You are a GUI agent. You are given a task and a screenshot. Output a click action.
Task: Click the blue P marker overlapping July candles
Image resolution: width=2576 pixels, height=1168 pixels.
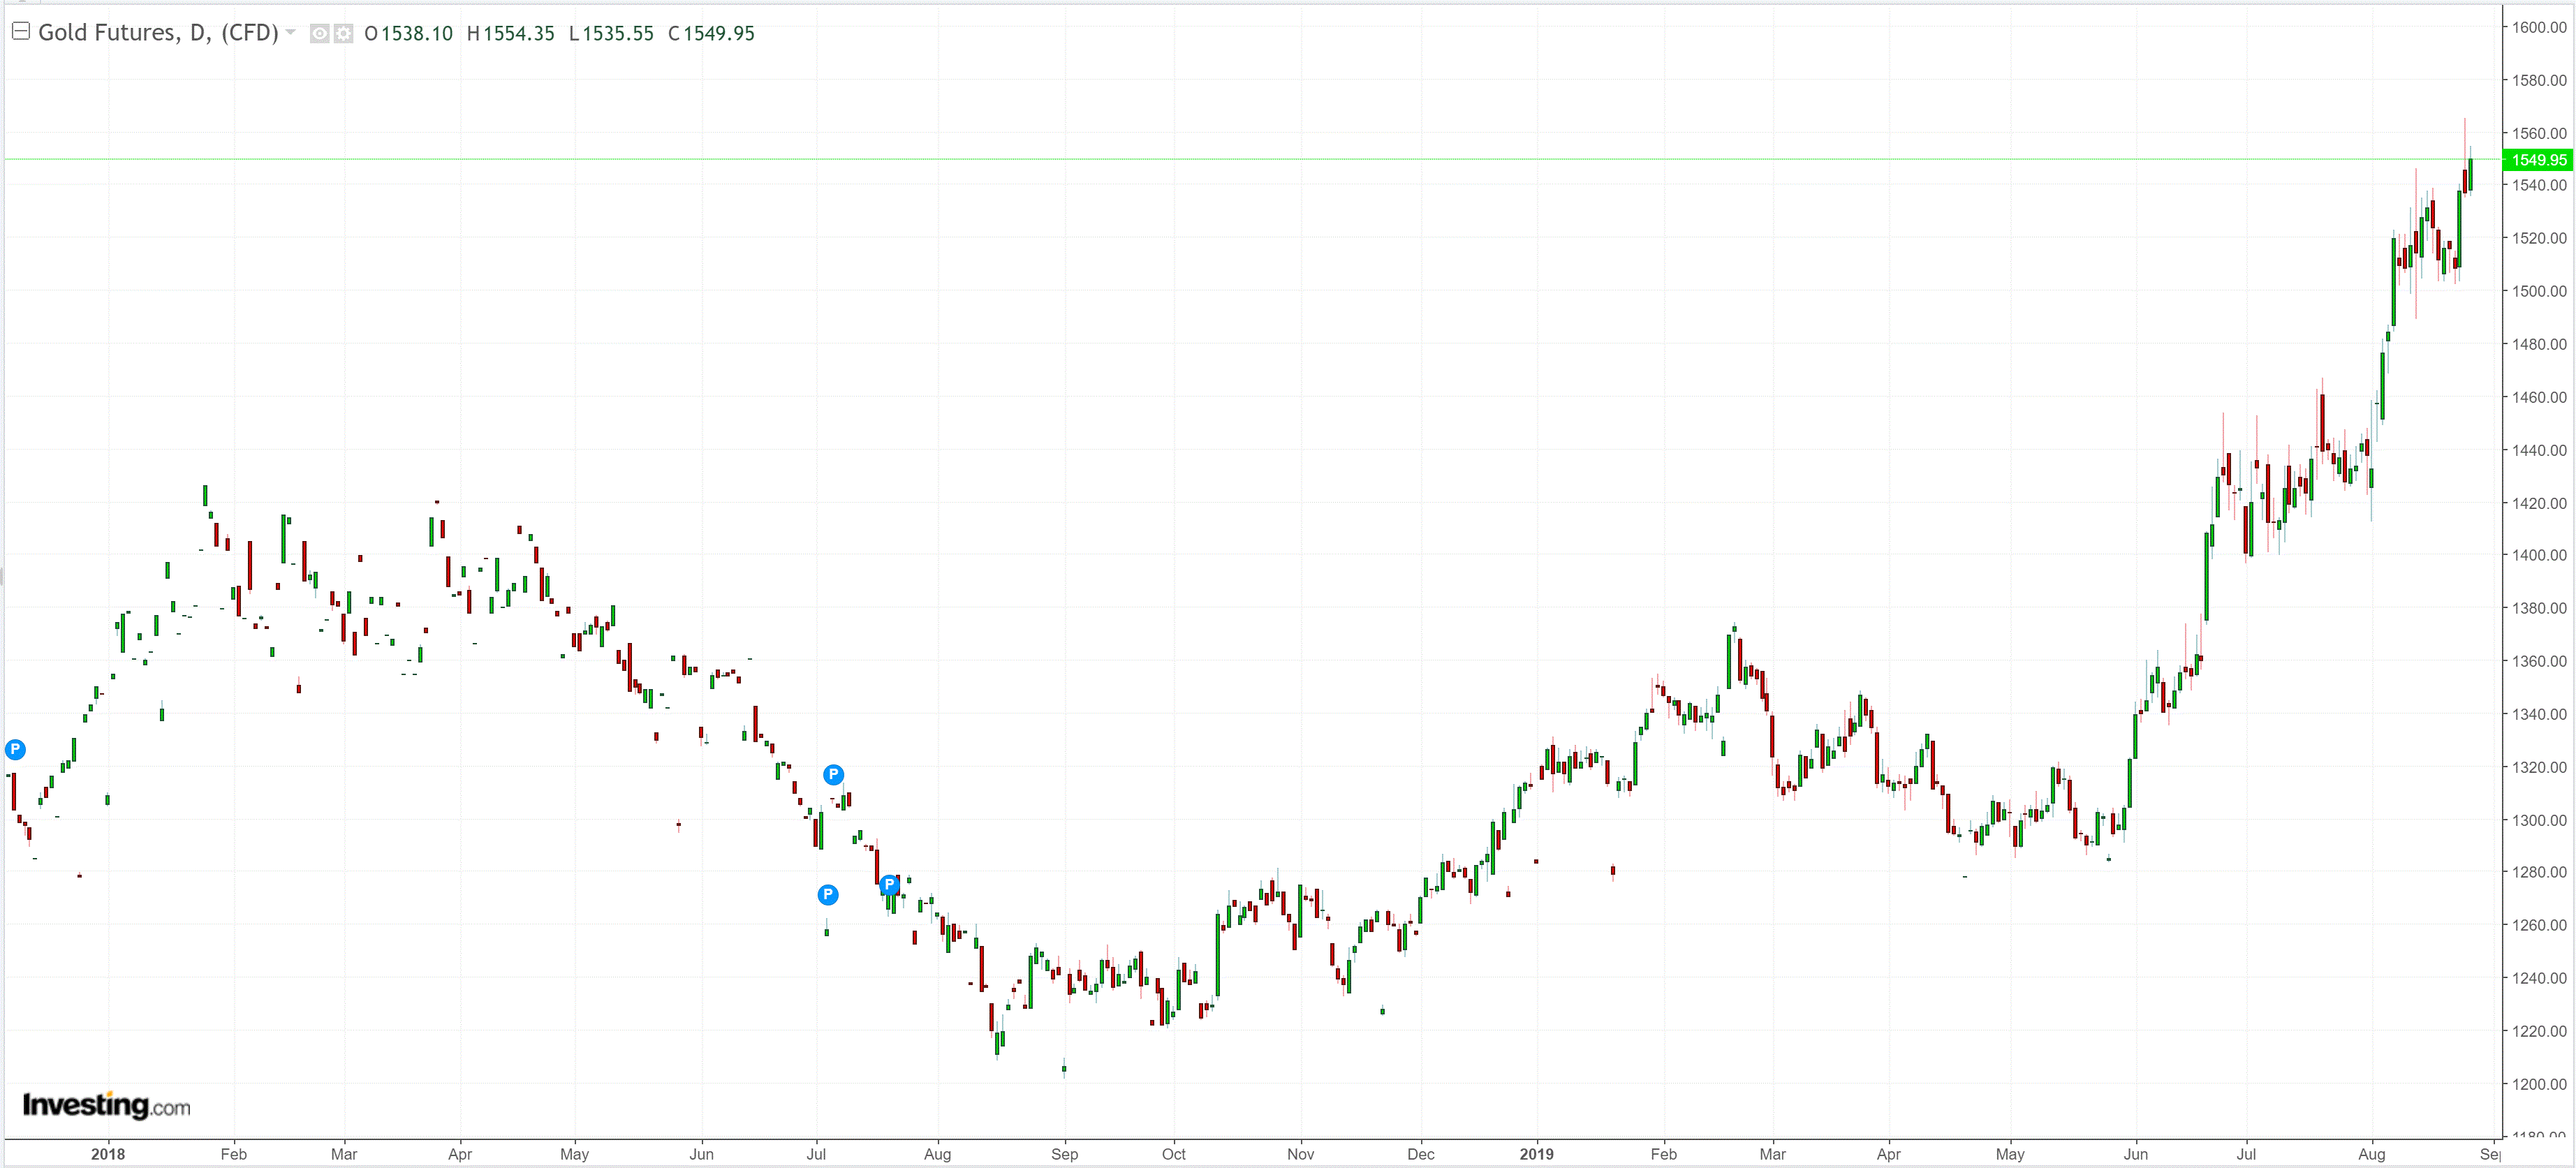(x=889, y=884)
